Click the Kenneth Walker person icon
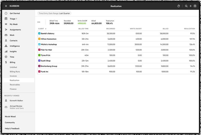This screenshot has width=201, height=135. [x=6, y=100]
